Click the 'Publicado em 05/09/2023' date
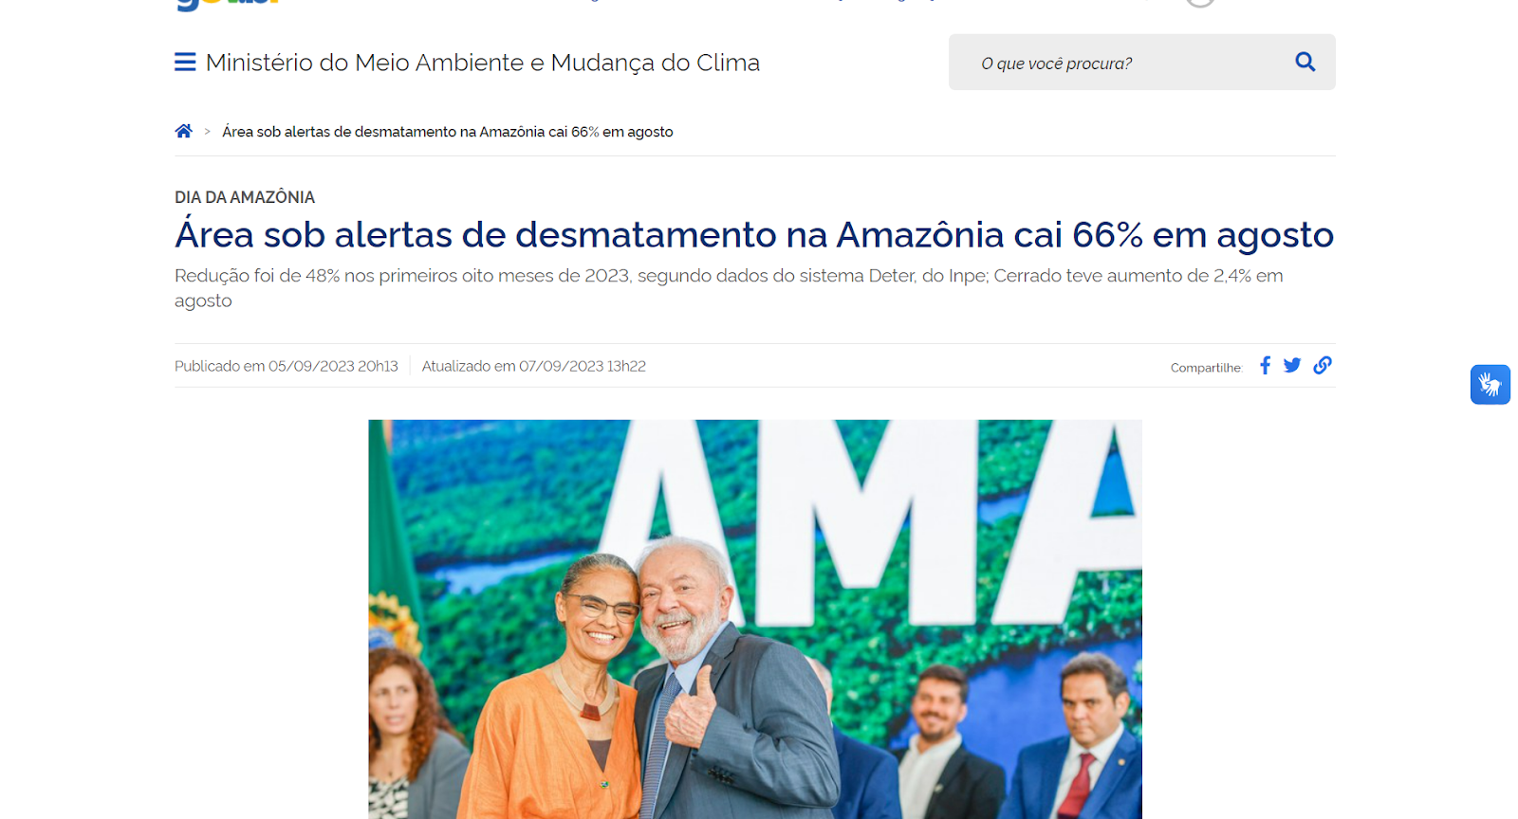Screen dimensions: 1518x819 point(287,366)
